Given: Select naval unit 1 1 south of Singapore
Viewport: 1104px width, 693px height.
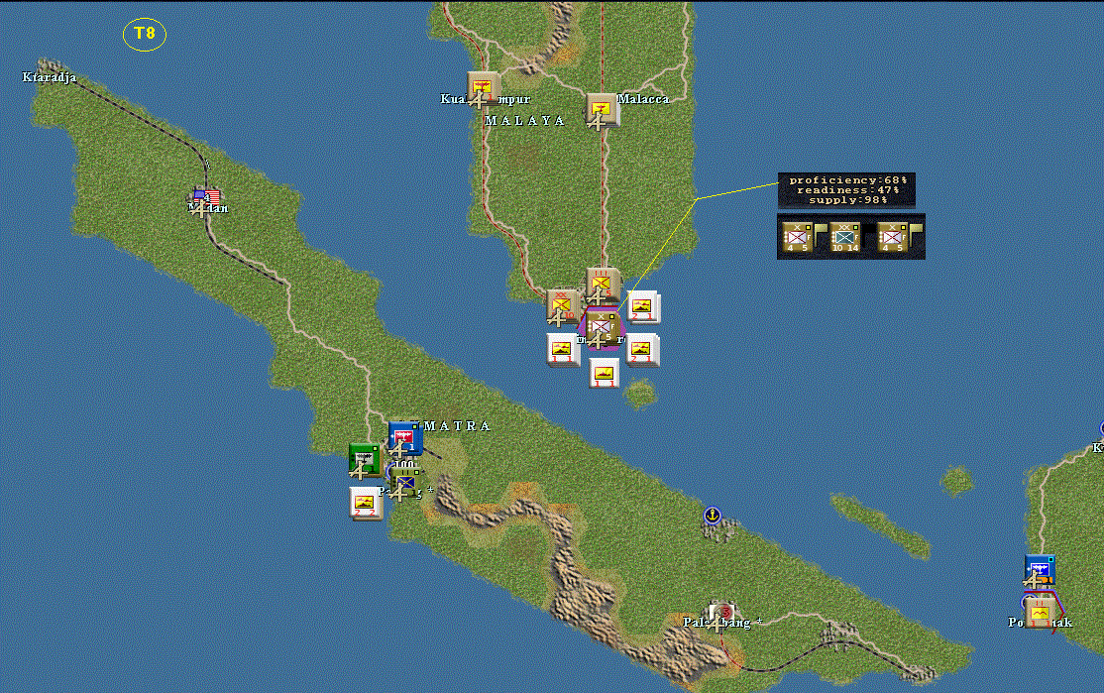Looking at the screenshot, I should coord(605,373).
